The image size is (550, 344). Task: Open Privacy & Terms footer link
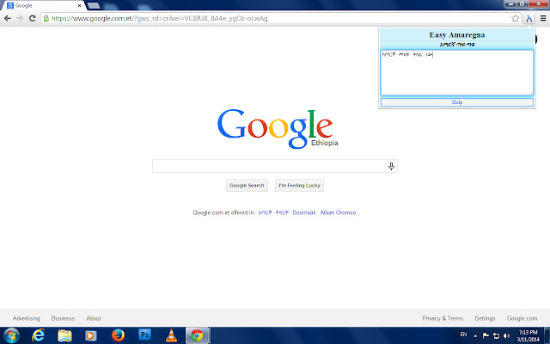pos(443,318)
